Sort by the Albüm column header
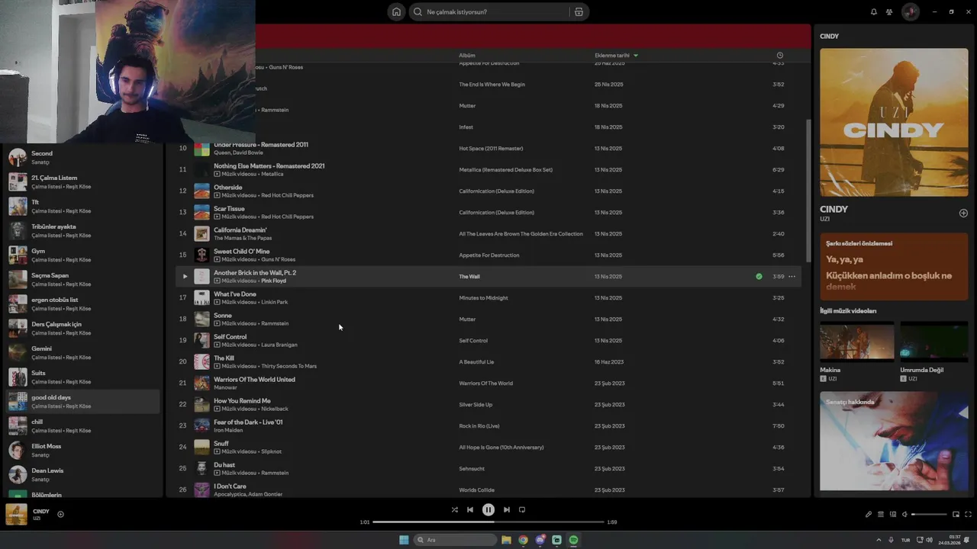 (x=467, y=56)
